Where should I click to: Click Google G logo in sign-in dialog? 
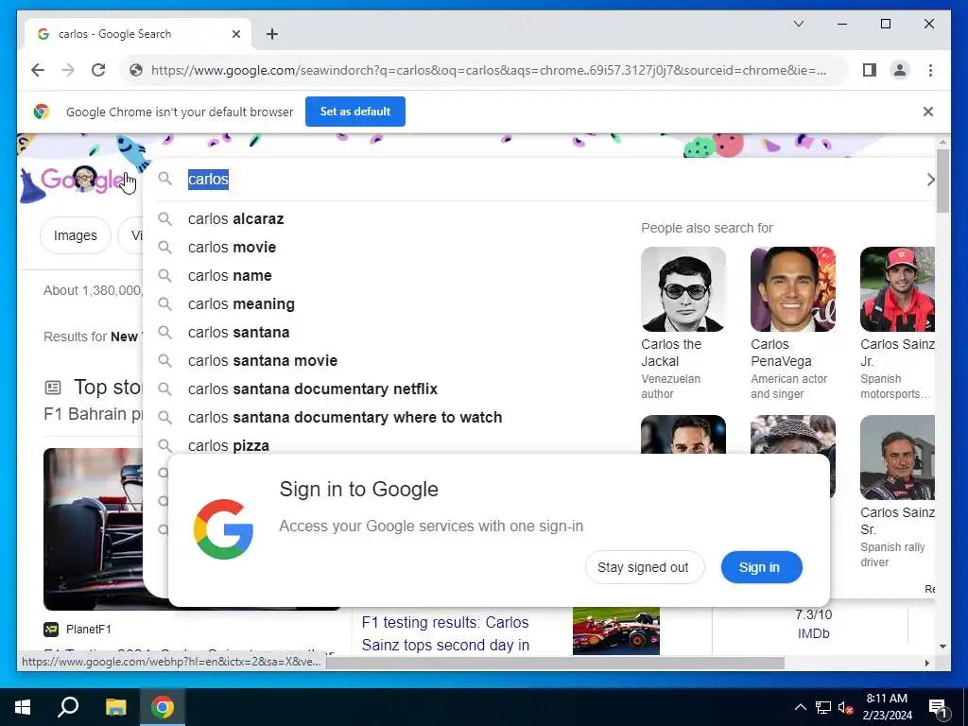click(223, 529)
